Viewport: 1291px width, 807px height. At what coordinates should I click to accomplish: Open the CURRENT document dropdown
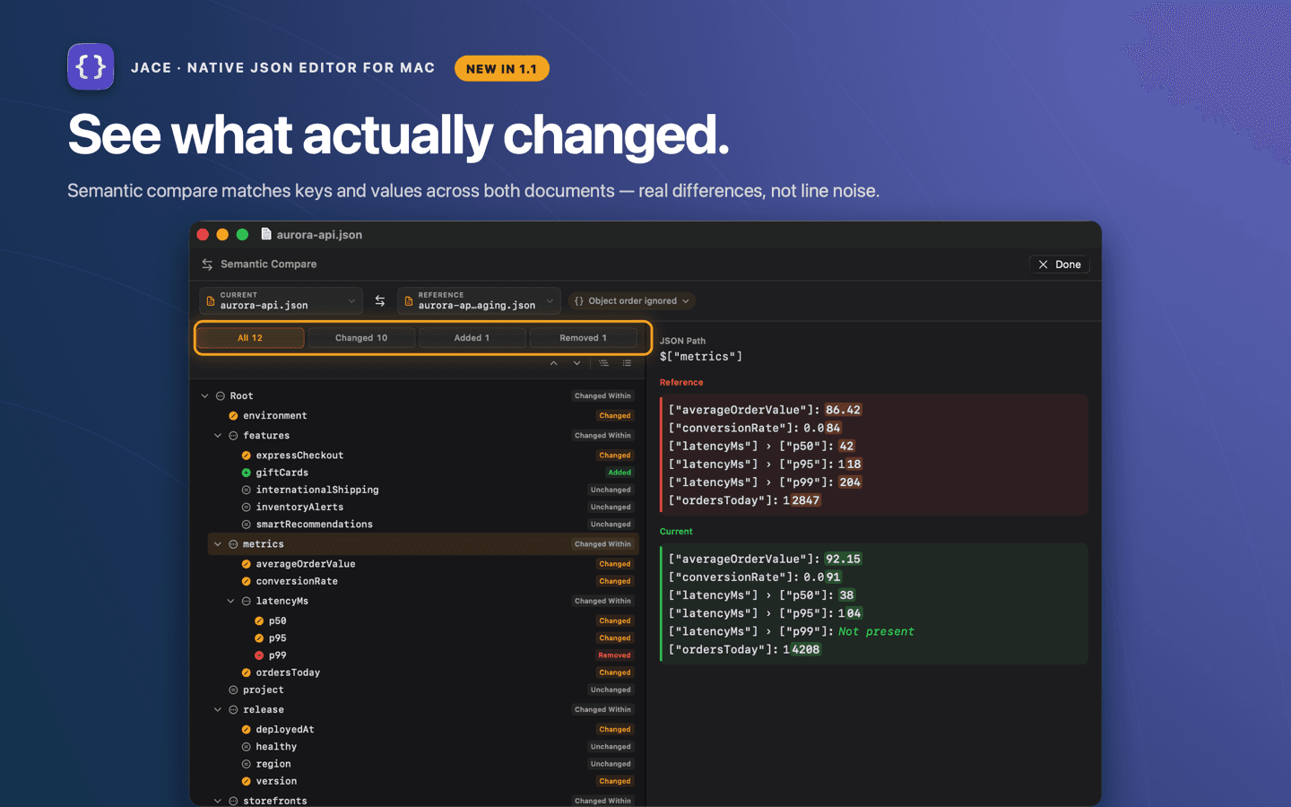pyautogui.click(x=281, y=300)
